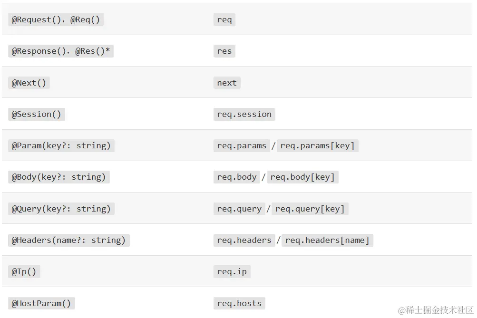Select the @Response(), @Res()* code cell

[x=61, y=51]
